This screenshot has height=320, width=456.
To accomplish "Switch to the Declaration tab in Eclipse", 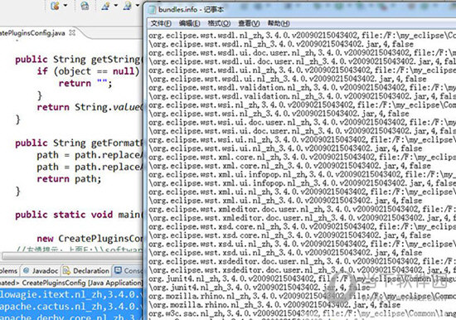I will pos(87,270).
